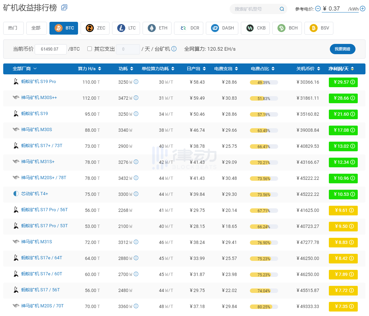Open 蚂蚁矿机 S19 Pro link
Screen dimensions: 369x316
(39, 81)
